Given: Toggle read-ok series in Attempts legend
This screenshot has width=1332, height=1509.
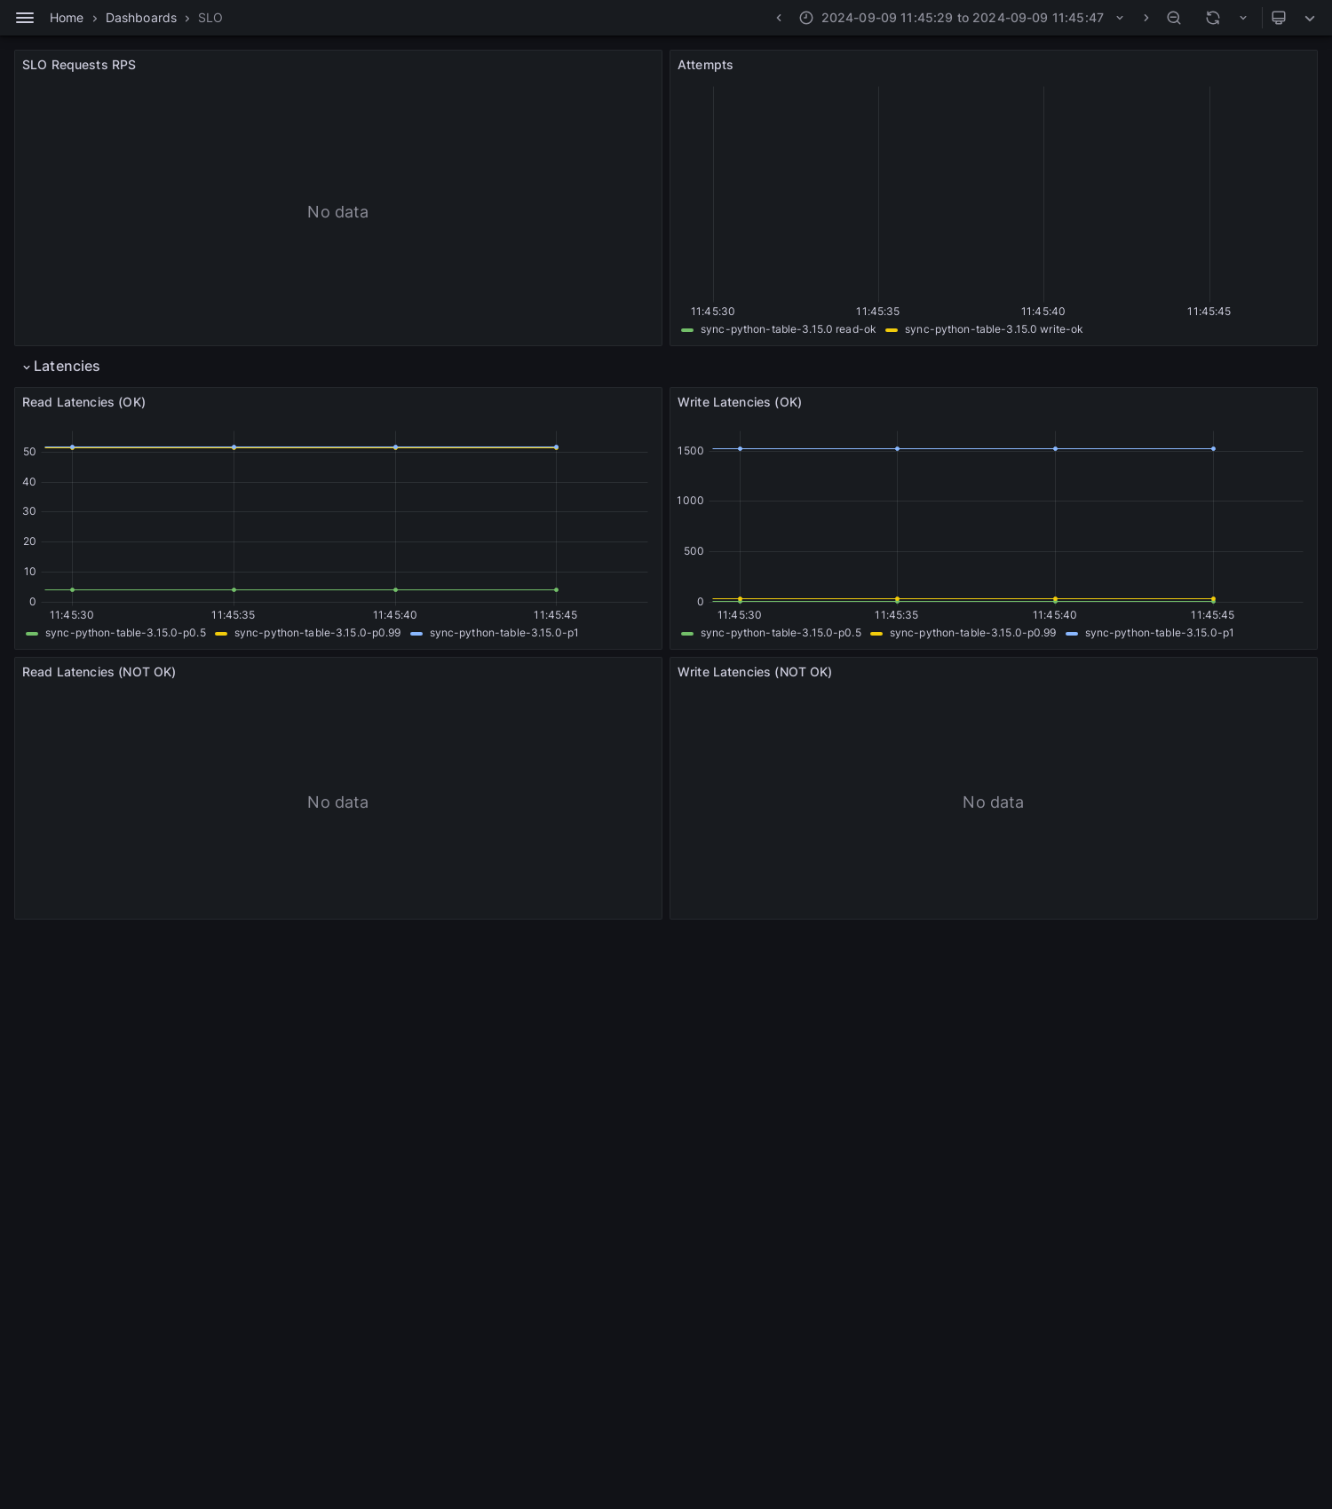Looking at the screenshot, I should pyautogui.click(x=788, y=329).
